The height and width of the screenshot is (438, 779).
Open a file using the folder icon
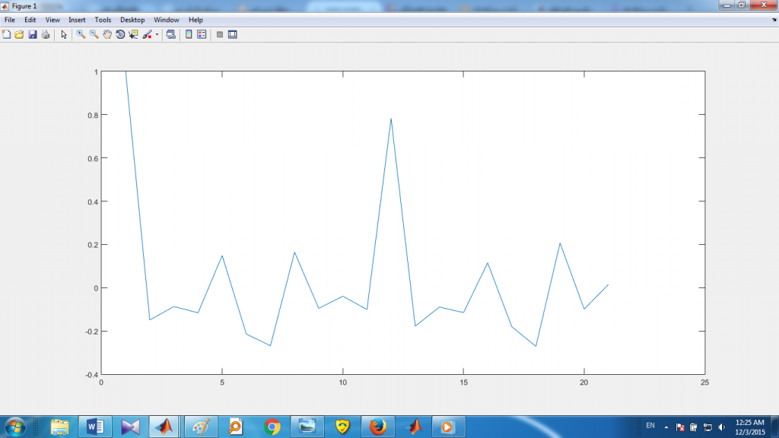pos(19,34)
